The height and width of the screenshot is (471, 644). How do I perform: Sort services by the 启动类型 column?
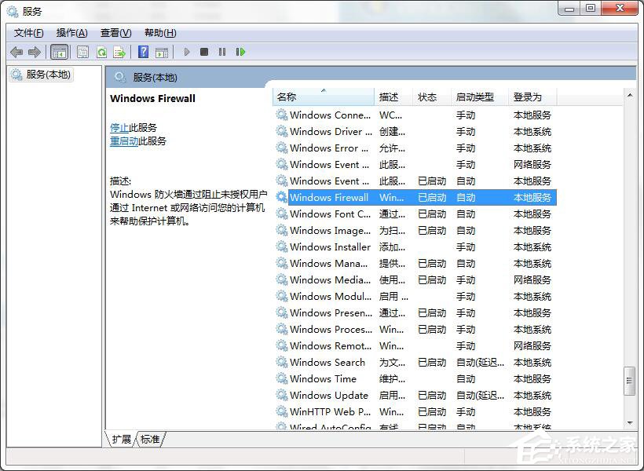[477, 96]
